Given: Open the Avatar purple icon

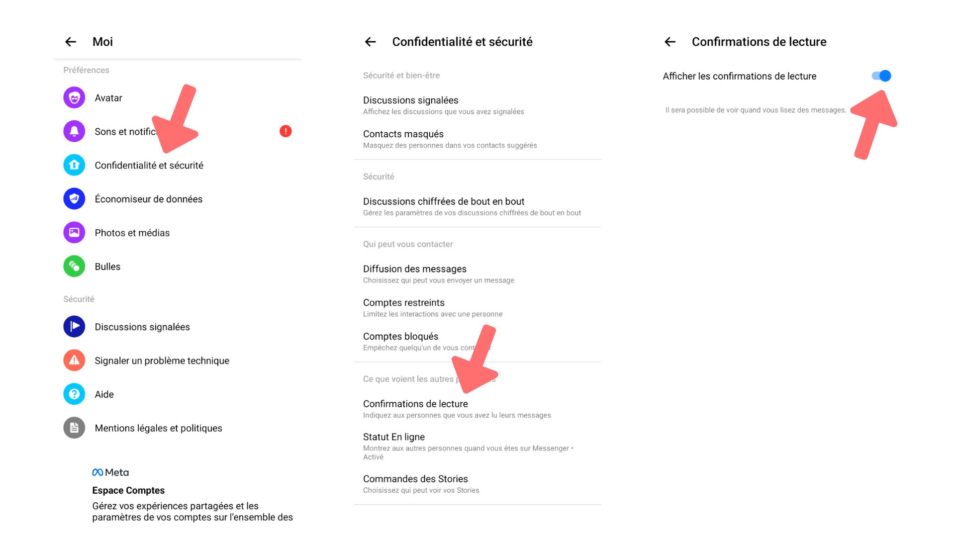Looking at the screenshot, I should coord(74,98).
